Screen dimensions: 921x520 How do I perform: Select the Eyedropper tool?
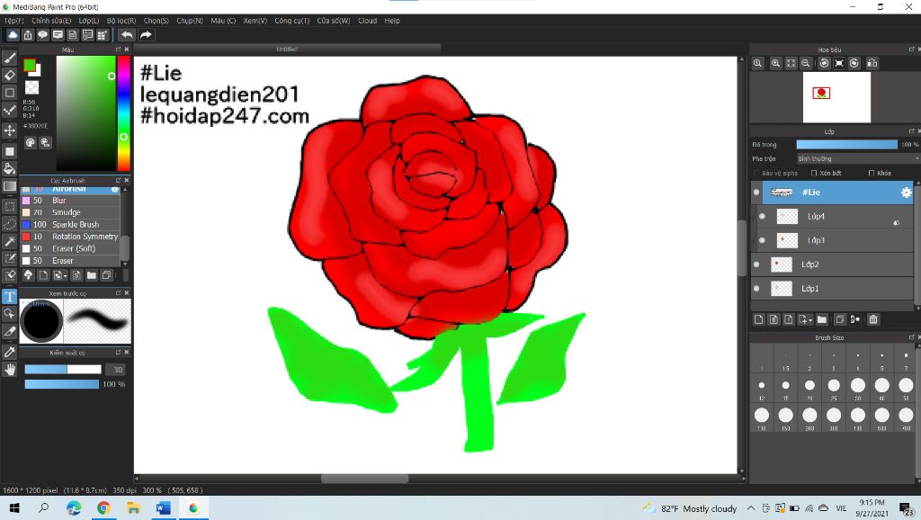[9, 352]
